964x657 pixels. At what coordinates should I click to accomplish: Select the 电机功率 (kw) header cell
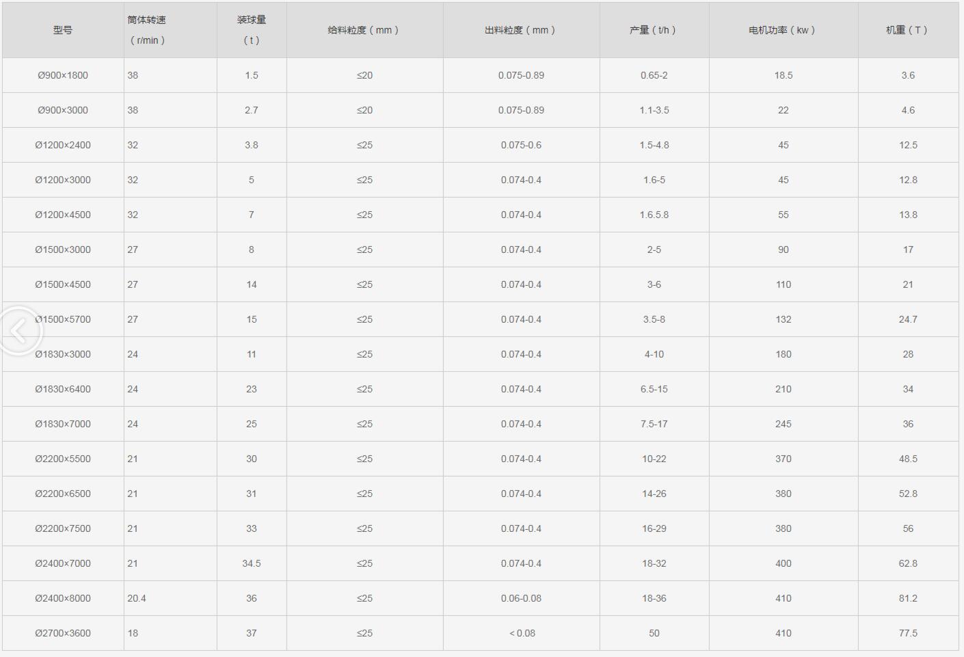783,30
